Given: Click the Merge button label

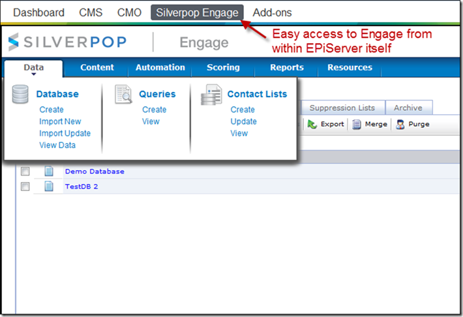Looking at the screenshot, I should 376,124.
